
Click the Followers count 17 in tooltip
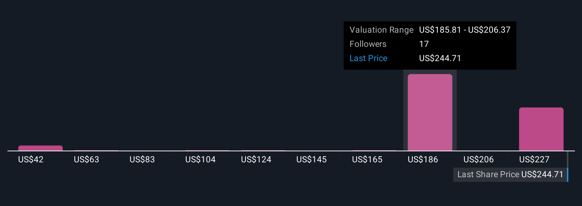[424, 44]
